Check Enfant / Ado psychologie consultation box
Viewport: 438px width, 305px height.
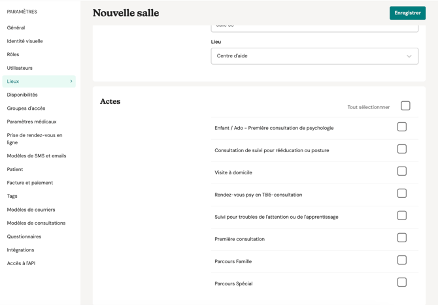click(x=401, y=127)
